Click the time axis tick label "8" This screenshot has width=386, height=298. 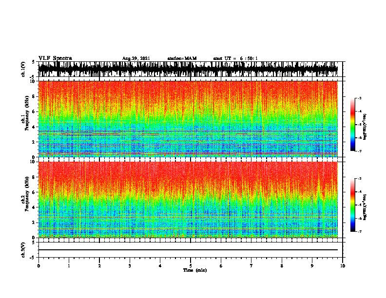click(x=282, y=266)
